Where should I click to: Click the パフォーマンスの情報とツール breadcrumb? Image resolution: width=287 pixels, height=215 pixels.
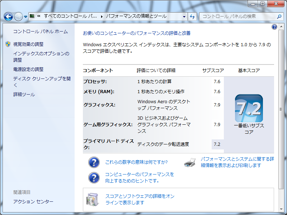coord(136,16)
